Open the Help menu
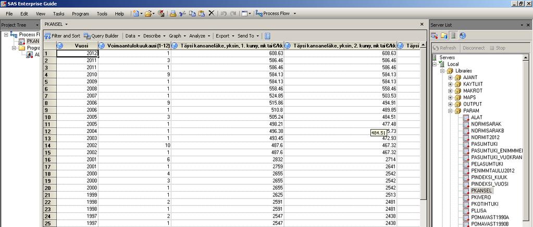This screenshot has width=533, height=227. tap(119, 14)
